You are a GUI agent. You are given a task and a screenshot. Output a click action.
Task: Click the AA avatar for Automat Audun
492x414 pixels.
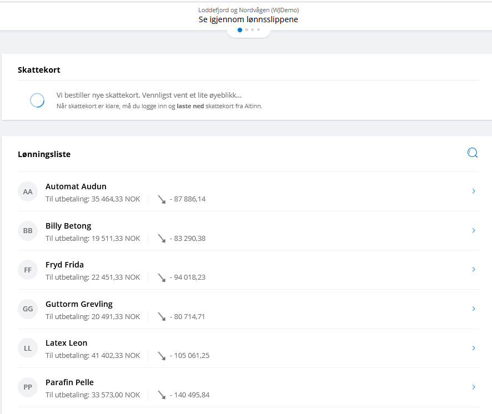(28, 191)
